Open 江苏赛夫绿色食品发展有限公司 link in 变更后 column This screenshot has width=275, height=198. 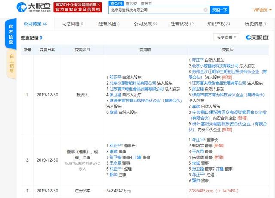pyautogui.click(x=219, y=83)
